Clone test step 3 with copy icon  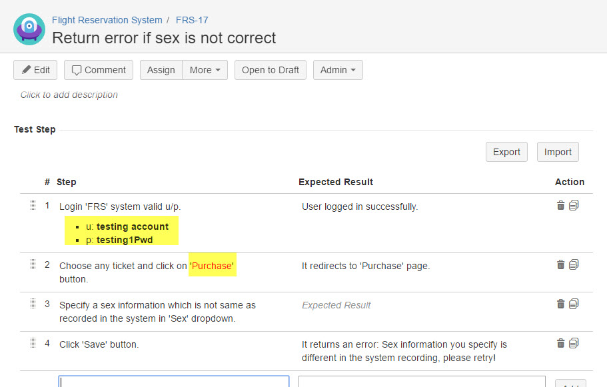point(574,304)
